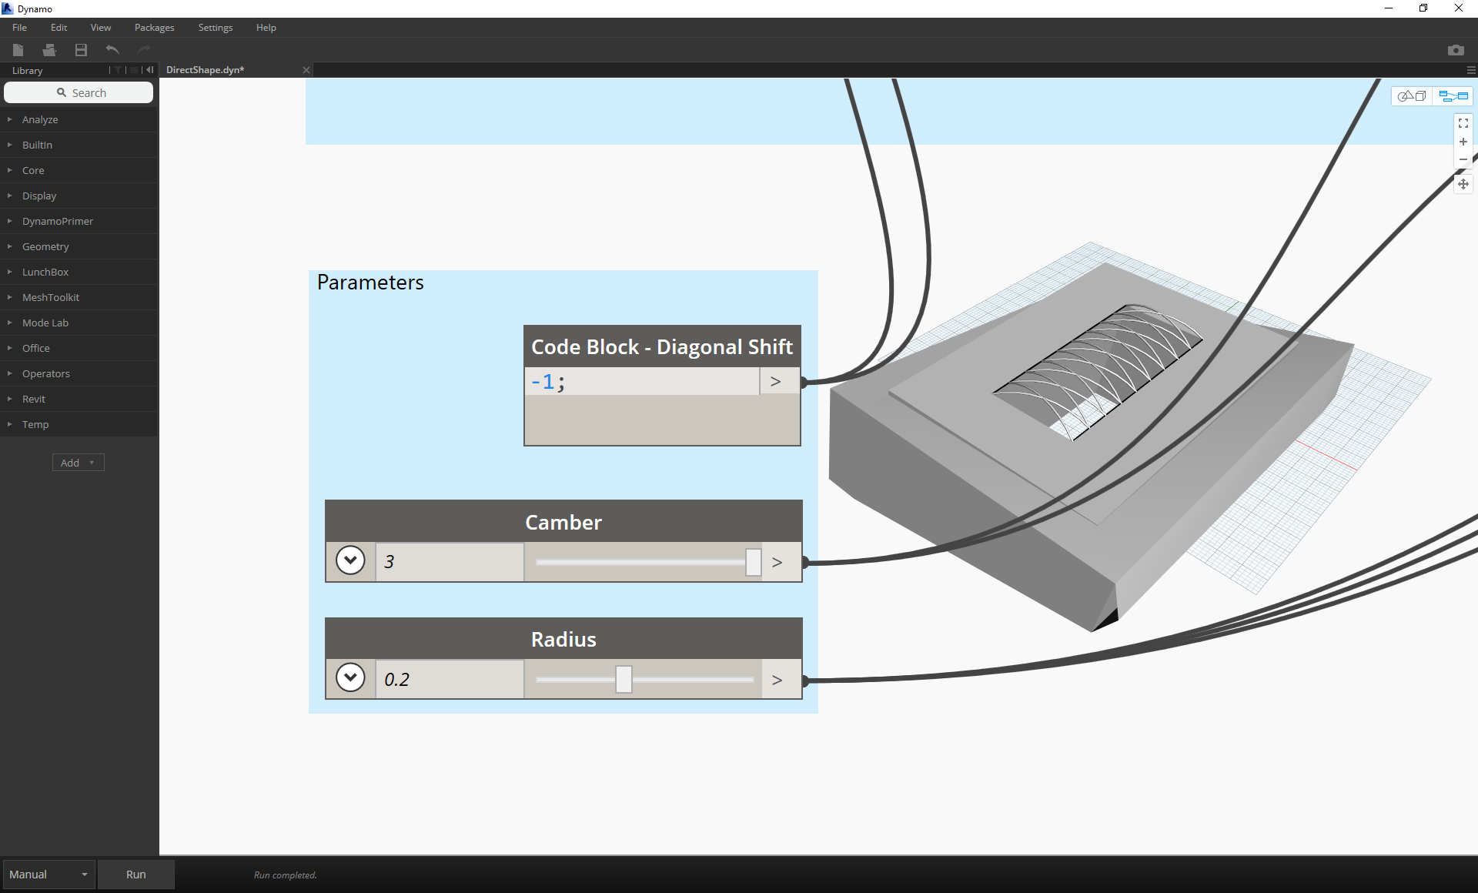Screen dimensions: 1478x893
Task: Click the Radius slider handle
Action: [624, 679]
